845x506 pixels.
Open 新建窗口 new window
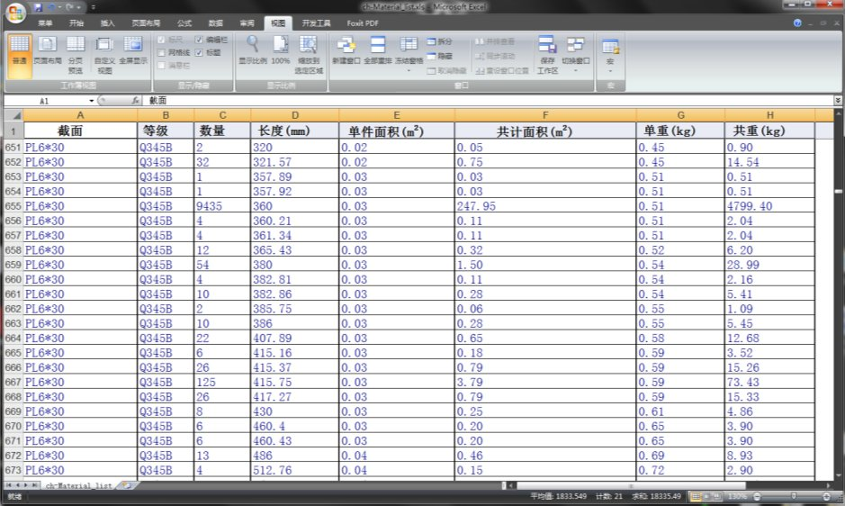coord(346,50)
